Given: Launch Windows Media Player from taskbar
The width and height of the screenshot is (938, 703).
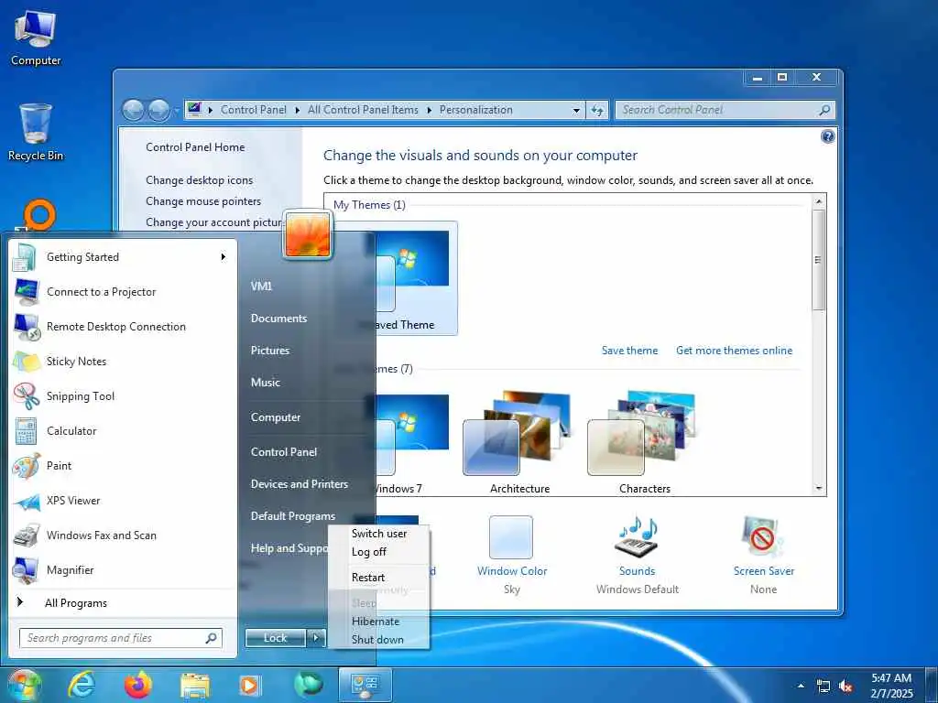Looking at the screenshot, I should pyautogui.click(x=249, y=686).
